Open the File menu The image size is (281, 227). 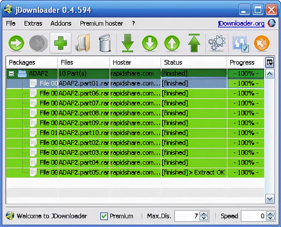11,23
